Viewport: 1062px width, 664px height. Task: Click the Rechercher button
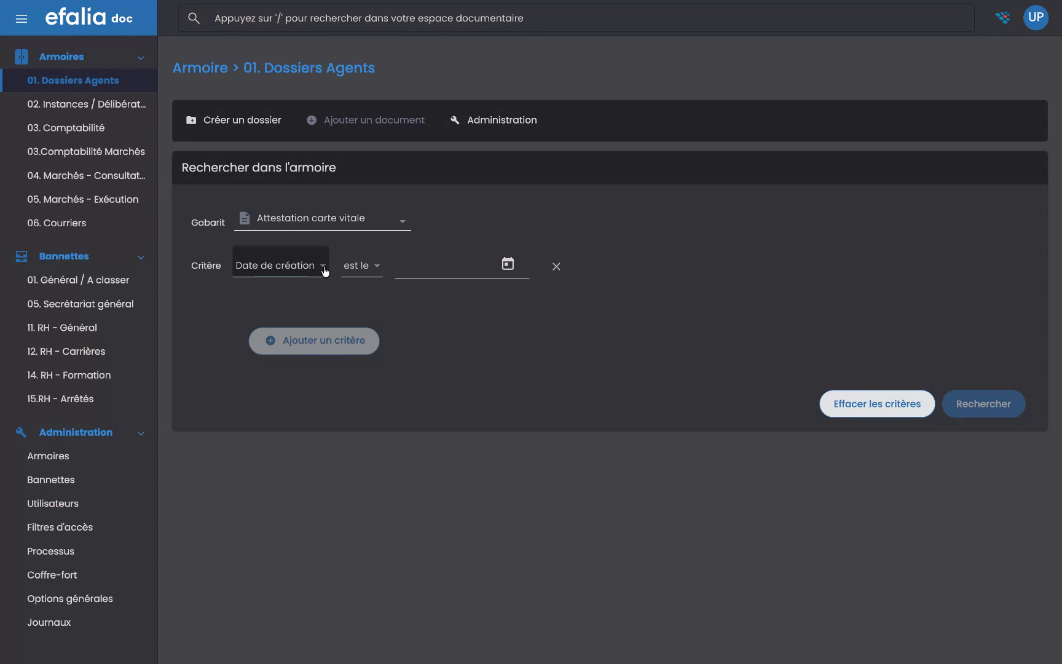[983, 404]
